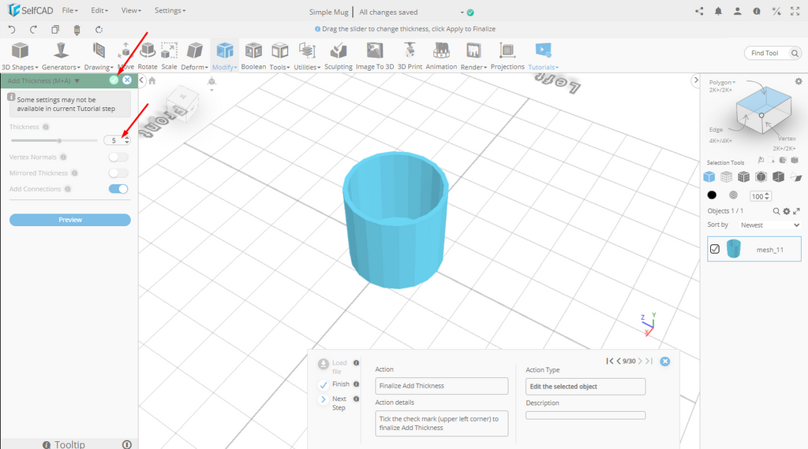Open the Settings menu
Image resolution: width=808 pixels, height=449 pixels.
pos(170,10)
